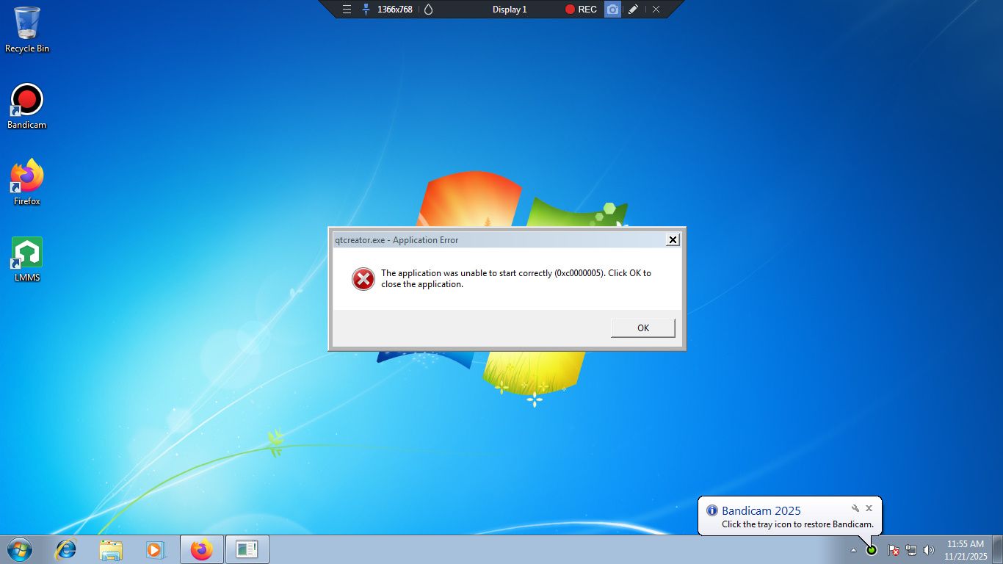This screenshot has height=564, width=1003.
Task: Open the Bandicam hamburger menu
Action: coord(347,10)
